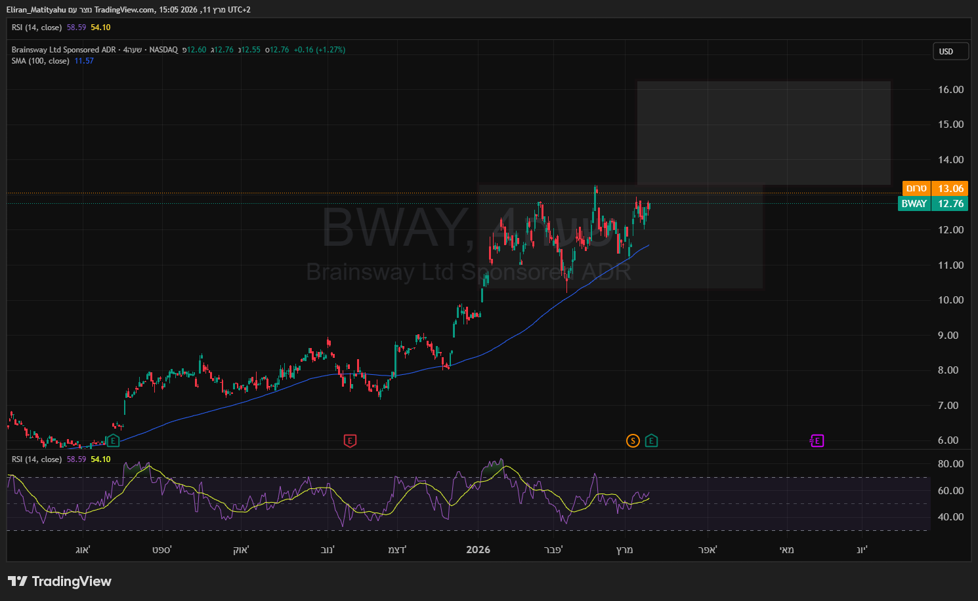Click the מאי month label on the time axis
This screenshot has width=978, height=601.
(x=786, y=550)
